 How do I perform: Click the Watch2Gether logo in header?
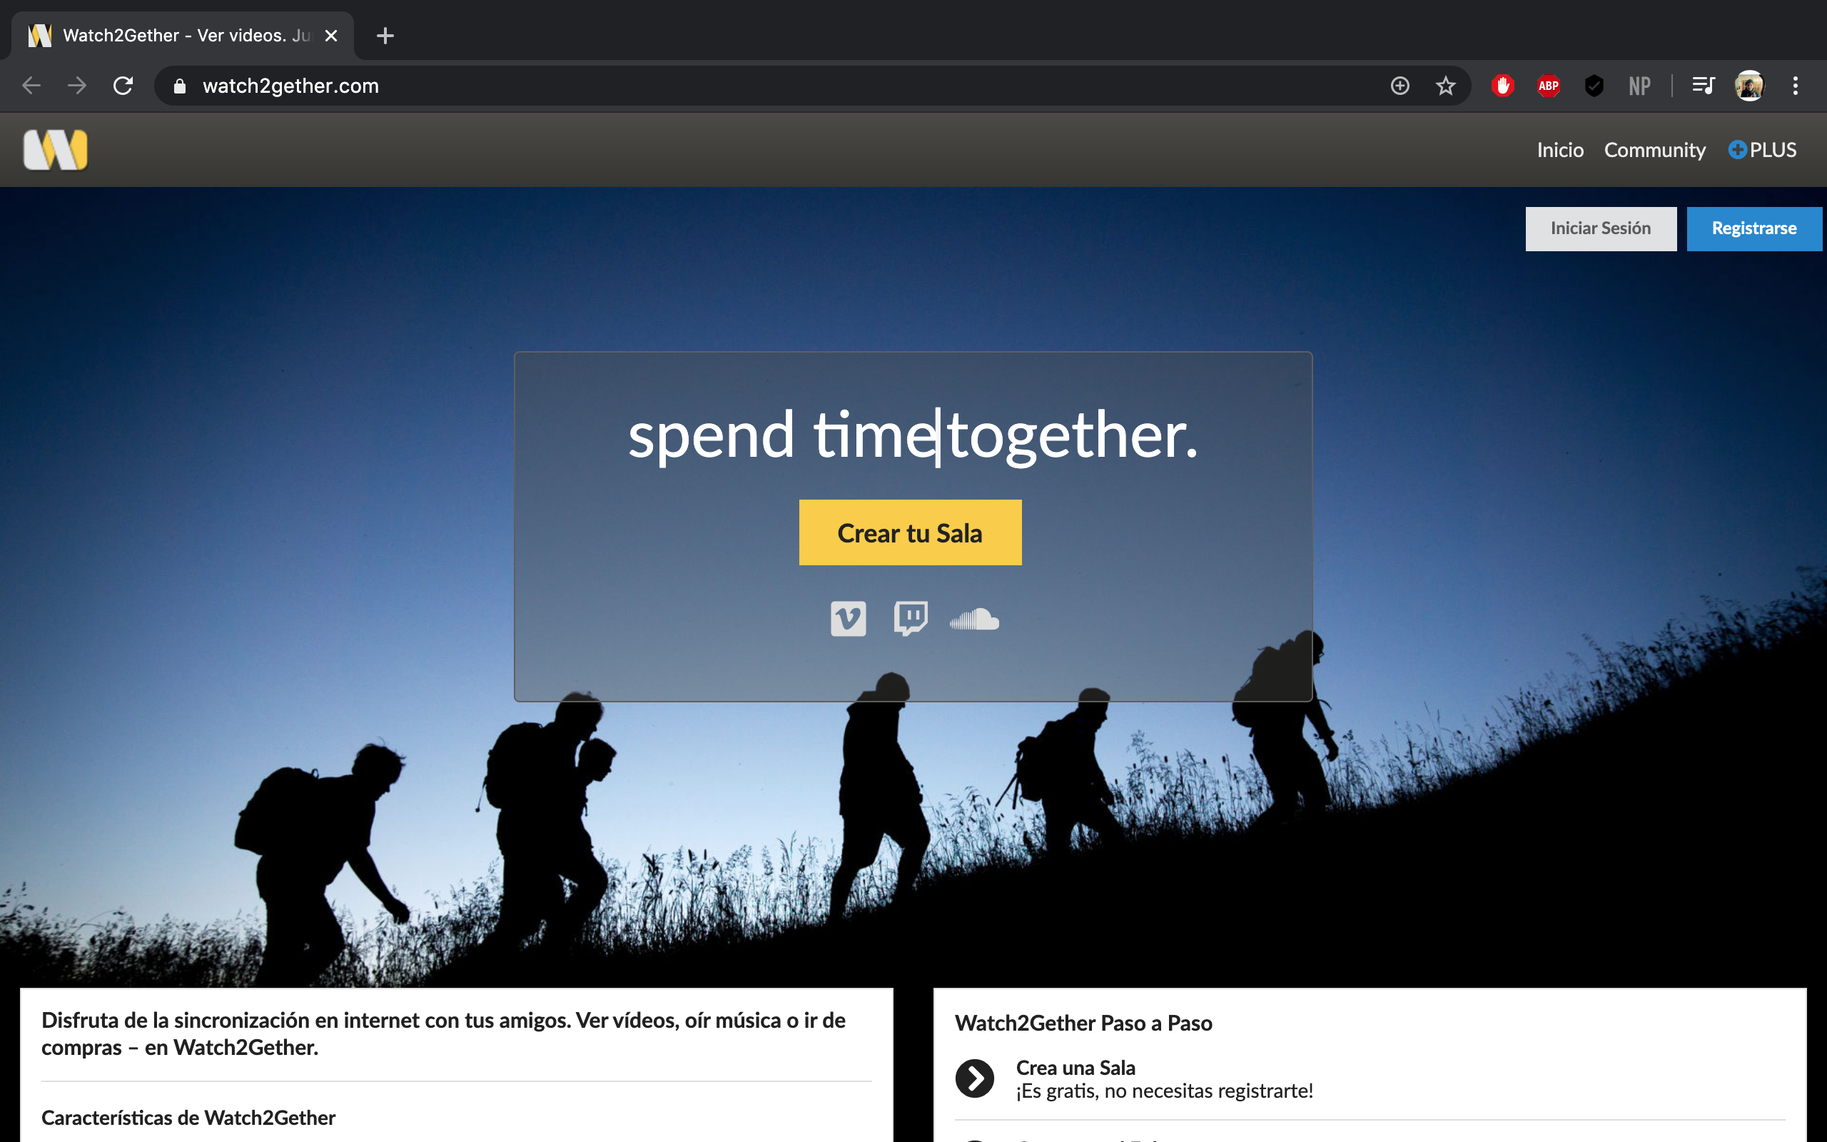click(55, 150)
